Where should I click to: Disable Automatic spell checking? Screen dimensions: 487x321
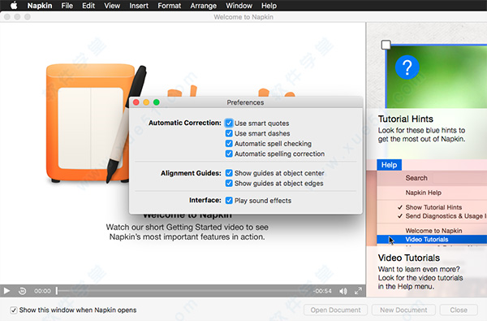229,144
